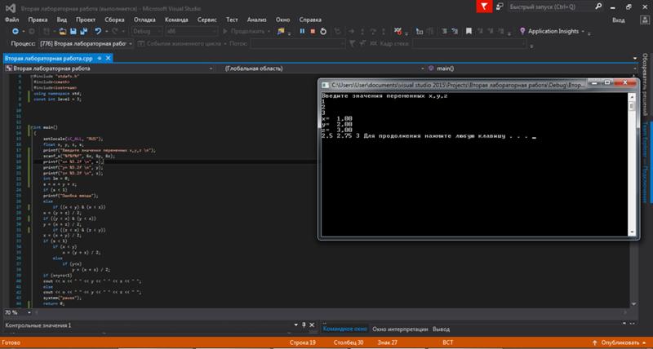The height and width of the screenshot is (349, 653).
Task: Open file with the yellow folder toolbar icon
Action: click(63, 31)
